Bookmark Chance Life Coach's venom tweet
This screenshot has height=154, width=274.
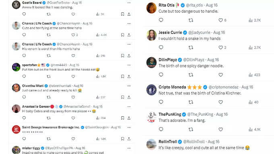[122, 55]
